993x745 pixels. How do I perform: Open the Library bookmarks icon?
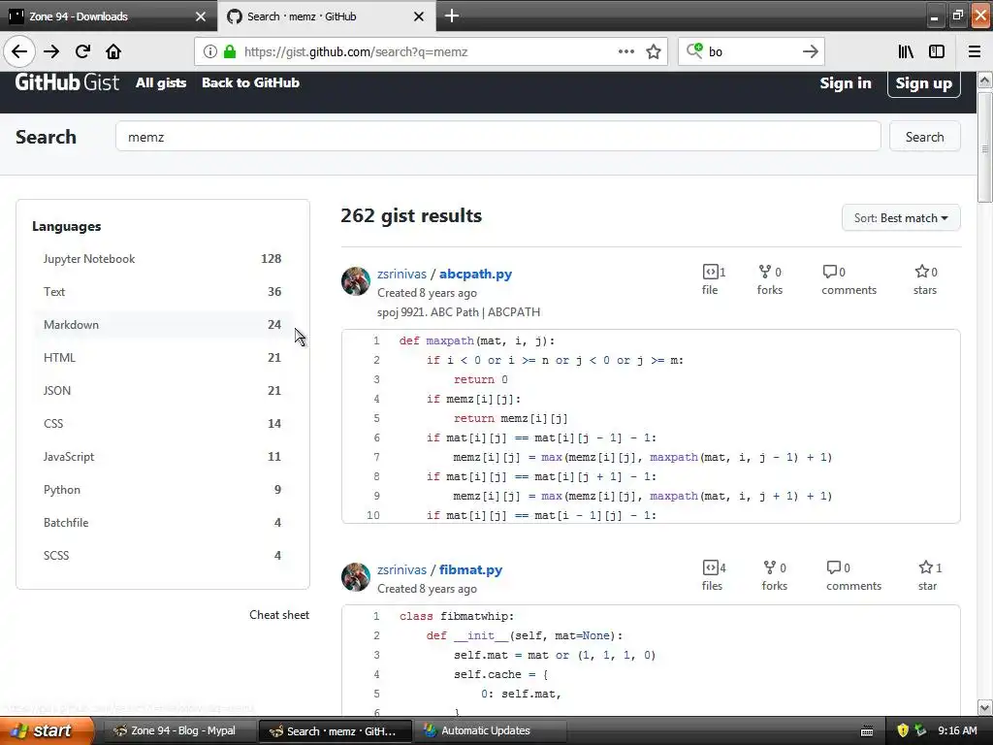click(x=906, y=51)
